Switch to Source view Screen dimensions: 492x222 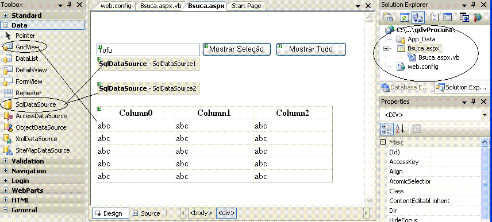(147, 213)
